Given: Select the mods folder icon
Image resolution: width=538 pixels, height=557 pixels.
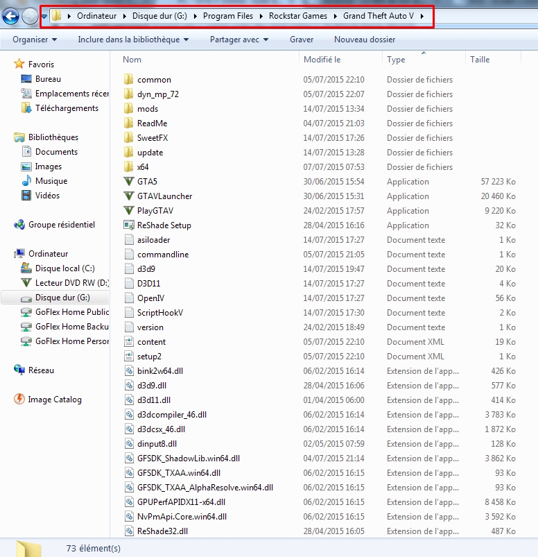Looking at the screenshot, I should click(x=128, y=108).
